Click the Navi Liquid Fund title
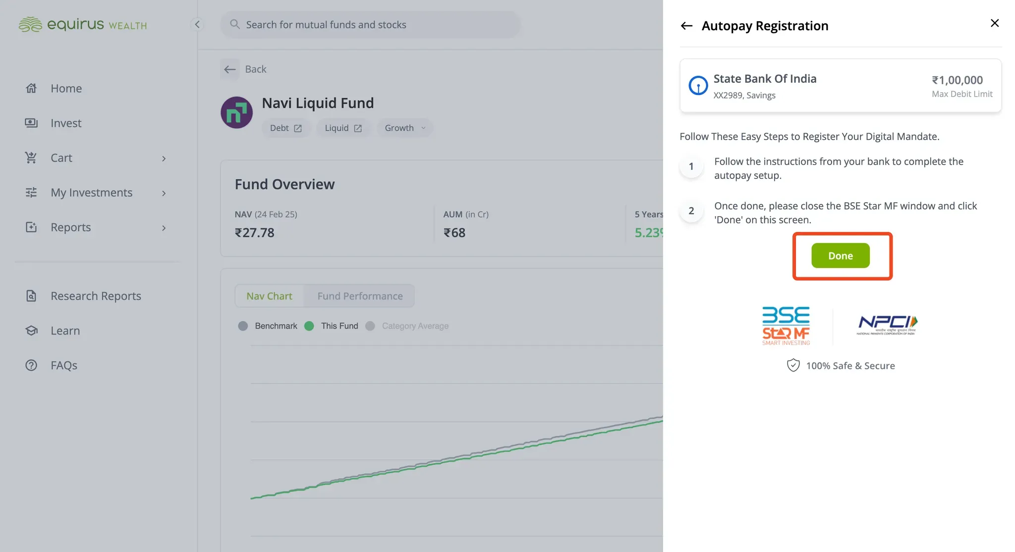Image resolution: width=1015 pixels, height=552 pixels. 318,103
